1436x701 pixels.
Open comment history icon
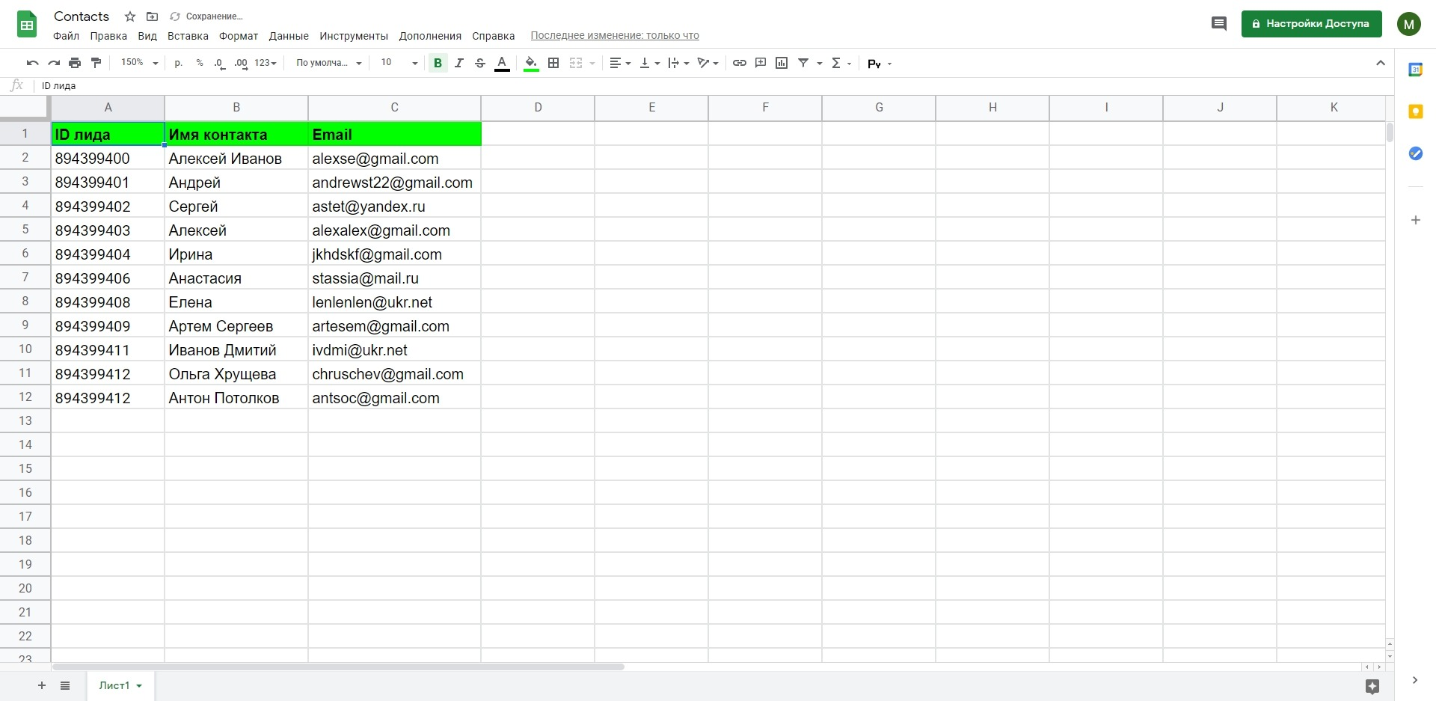coord(1219,24)
